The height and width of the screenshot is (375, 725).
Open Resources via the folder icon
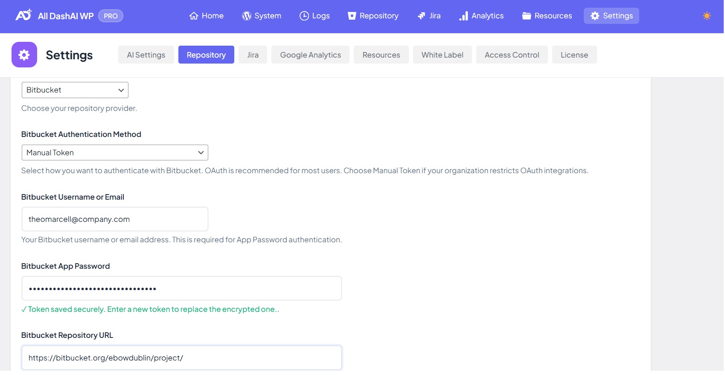527,16
